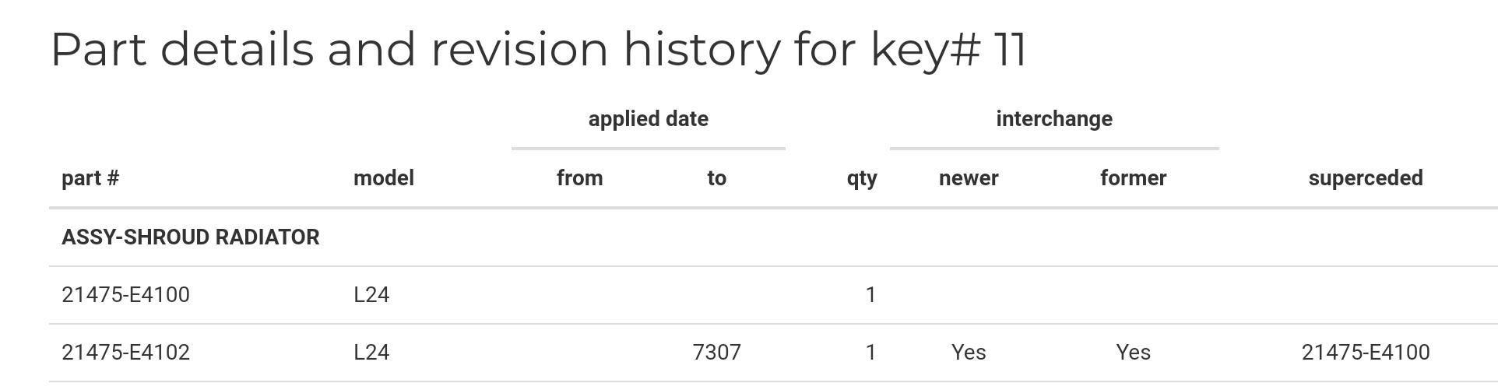This screenshot has width=1498, height=390.
Task: Click the 'qty' column header
Action: (x=862, y=178)
